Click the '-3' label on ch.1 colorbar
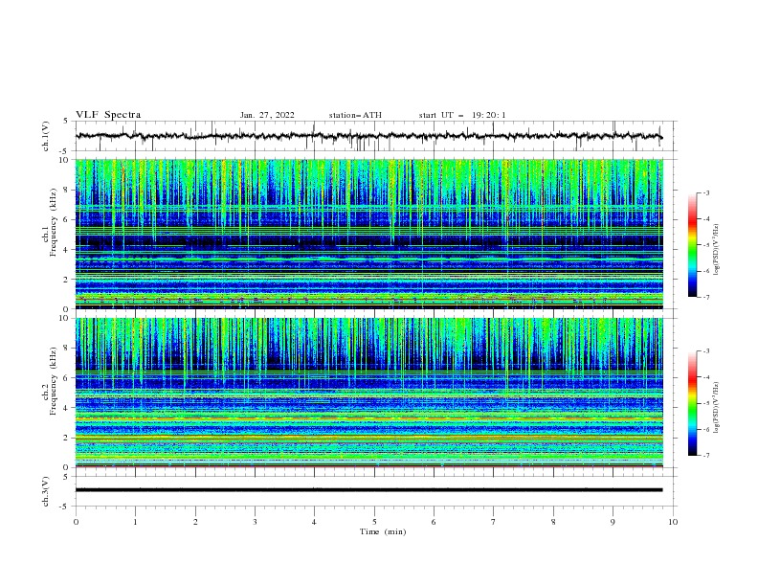The width and height of the screenshot is (758, 586). 705,192
